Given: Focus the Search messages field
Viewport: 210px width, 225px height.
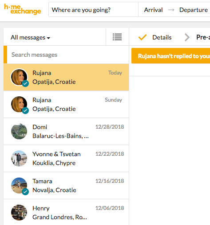Looking at the screenshot, I should (x=68, y=55).
